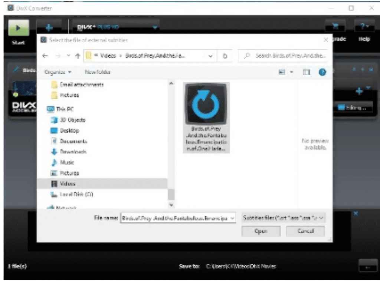Open view options dropdown arrow

(292, 72)
